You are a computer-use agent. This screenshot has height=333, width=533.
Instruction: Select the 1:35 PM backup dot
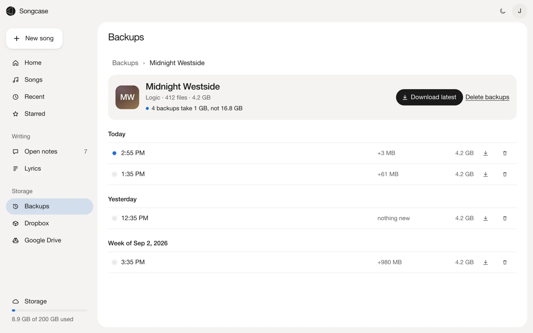click(114, 174)
